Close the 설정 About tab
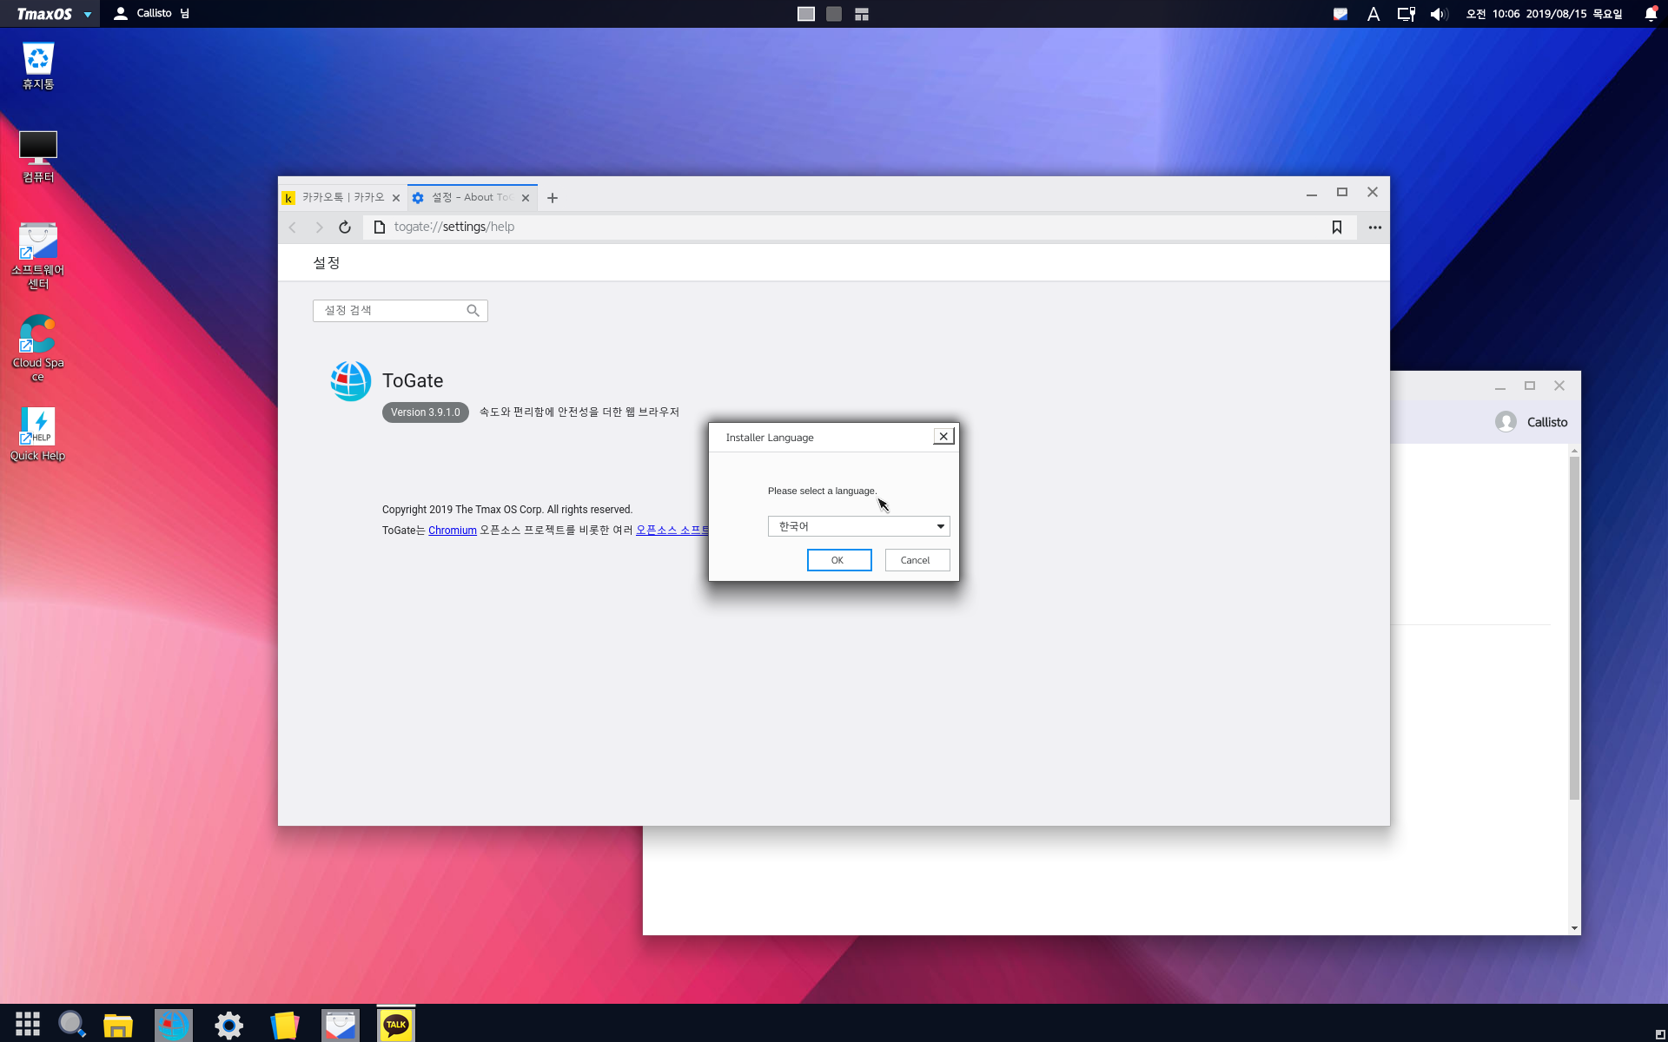Viewport: 1668px width, 1042px height. [526, 198]
